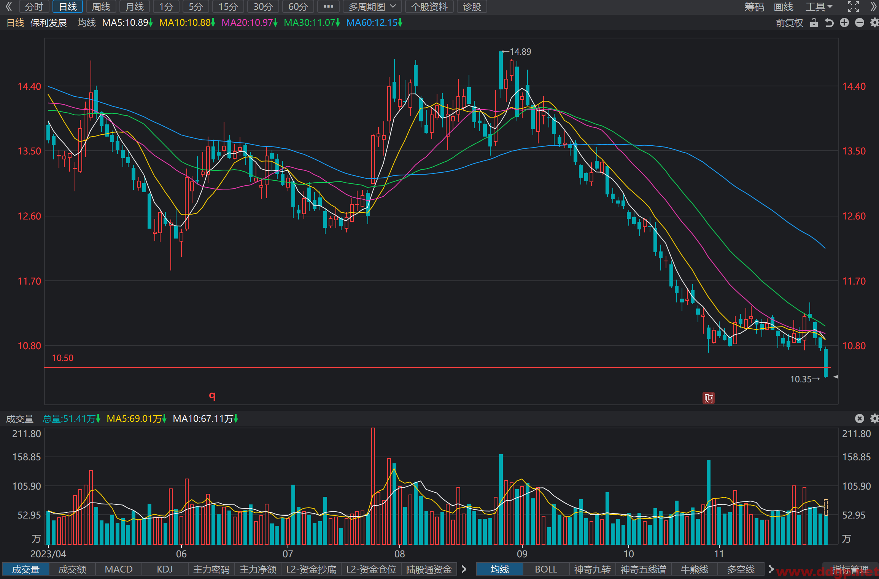
Task: Show more periods via the ellipsis button
Action: point(328,6)
